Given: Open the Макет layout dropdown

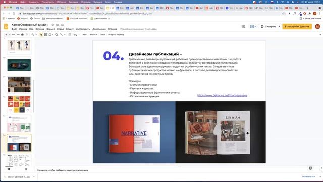Looking at the screenshot, I should click(x=93, y=35).
